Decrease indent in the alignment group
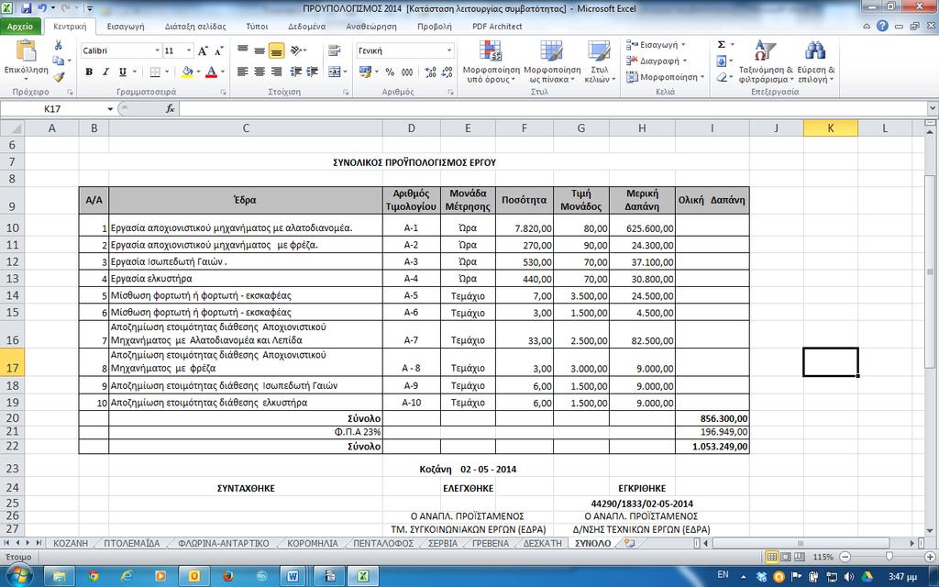Screen dimensions: 939x587 tap(295, 72)
